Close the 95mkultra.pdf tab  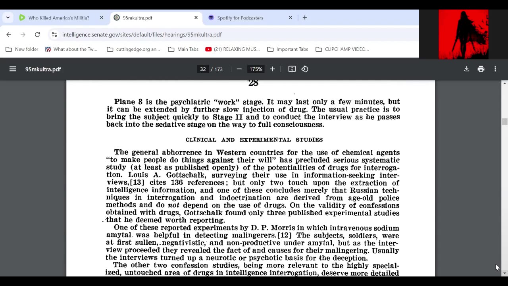click(196, 17)
